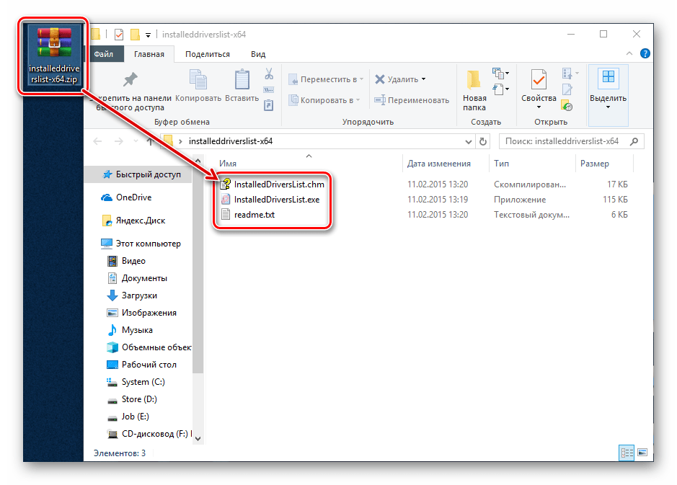Image resolution: width=677 pixels, height=485 pixels.
Task: Select Быстрый доступ in navigation pane
Action: click(x=141, y=174)
